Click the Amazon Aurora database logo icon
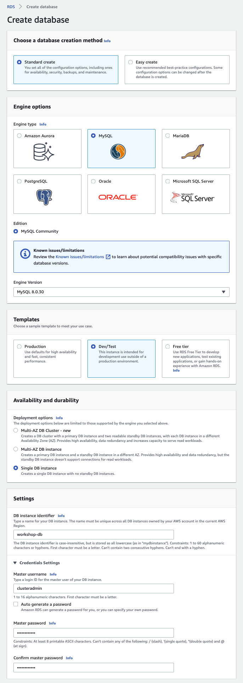This screenshot has height=683, width=243. pyautogui.click(x=44, y=152)
